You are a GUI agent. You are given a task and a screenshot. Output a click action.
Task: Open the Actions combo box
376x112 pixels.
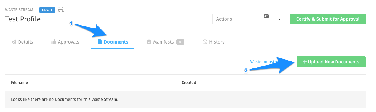coord(248,19)
